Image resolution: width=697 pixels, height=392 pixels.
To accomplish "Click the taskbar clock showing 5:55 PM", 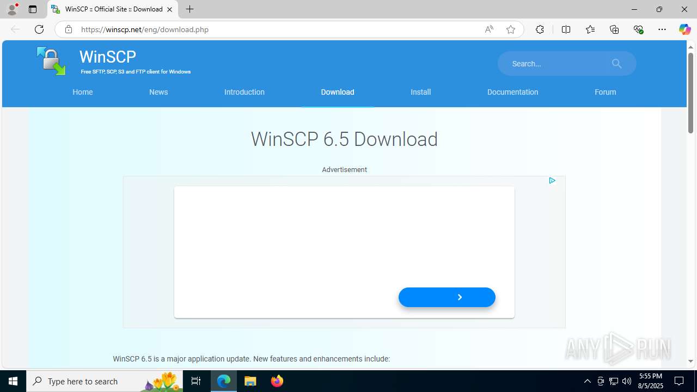I will 651,381.
